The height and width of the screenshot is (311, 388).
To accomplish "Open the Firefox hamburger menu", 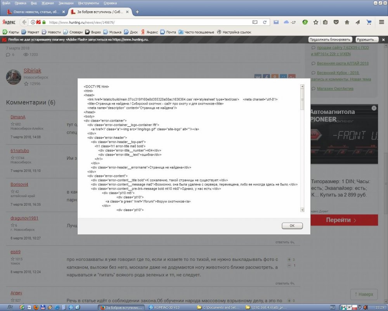I will tap(381, 22).
